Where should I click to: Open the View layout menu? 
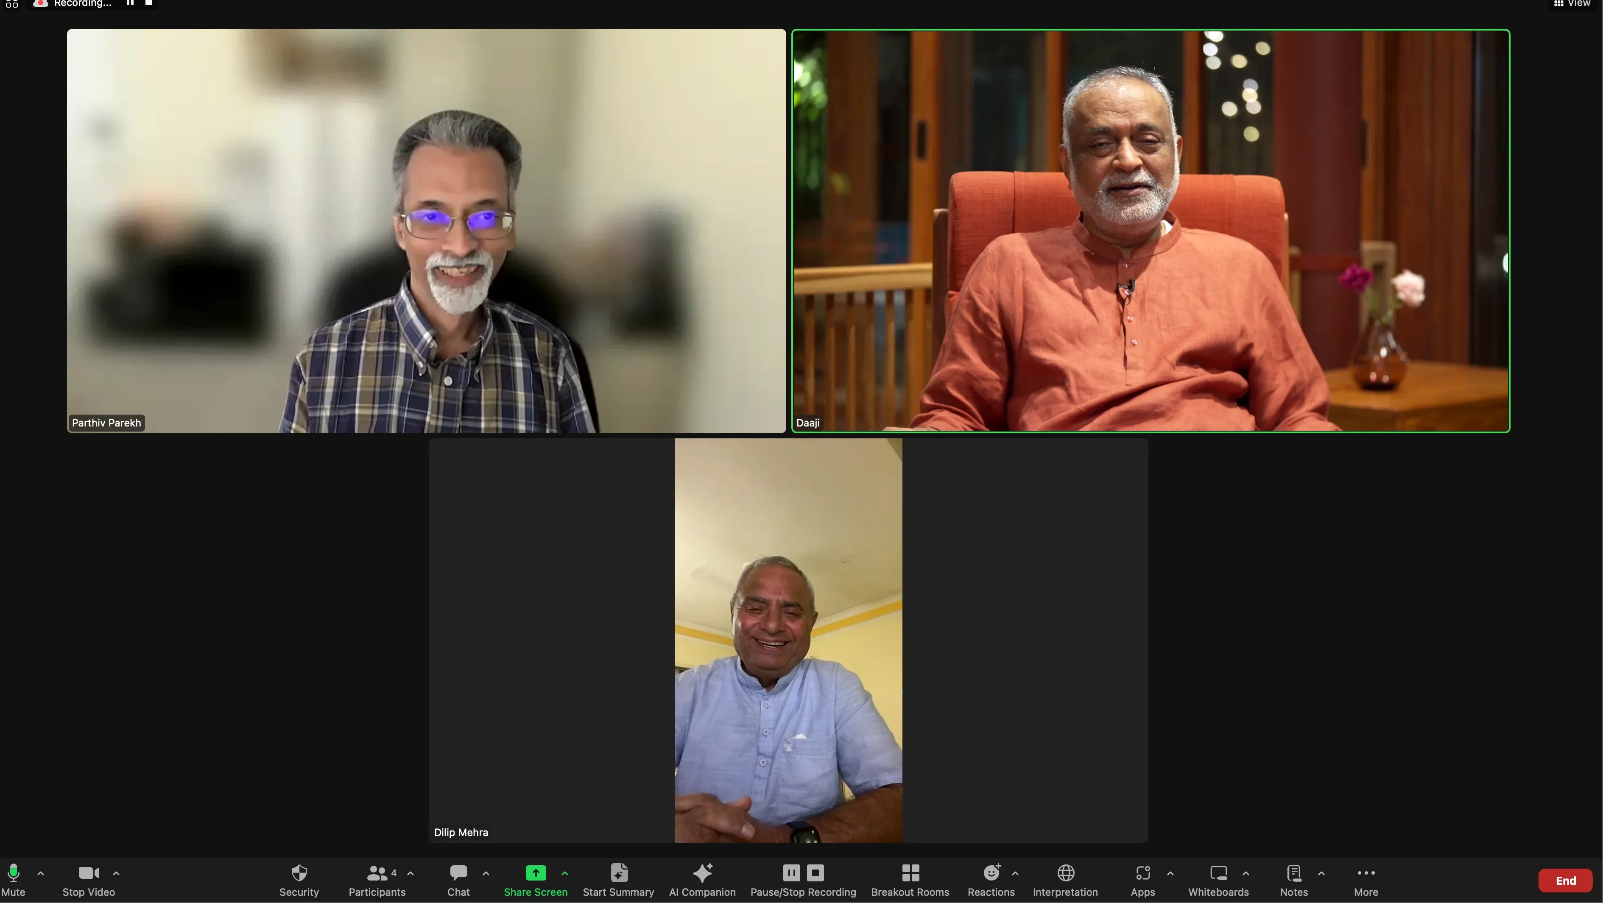coord(1572,4)
